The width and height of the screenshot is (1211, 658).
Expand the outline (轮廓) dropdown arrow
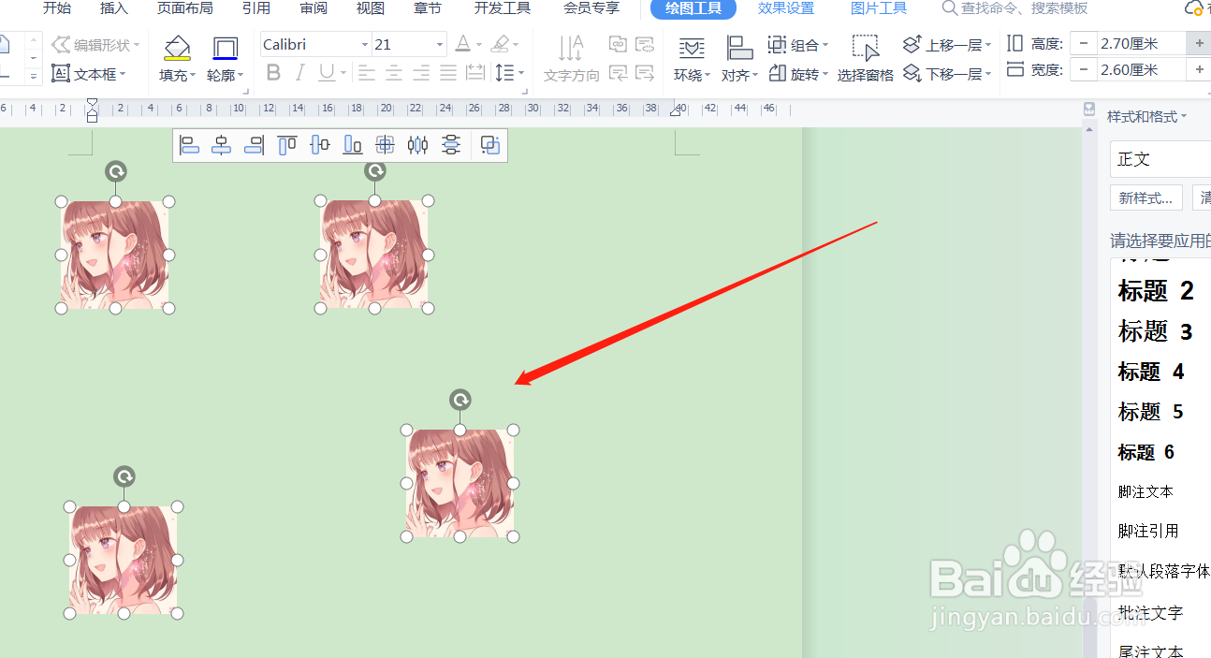pyautogui.click(x=241, y=76)
